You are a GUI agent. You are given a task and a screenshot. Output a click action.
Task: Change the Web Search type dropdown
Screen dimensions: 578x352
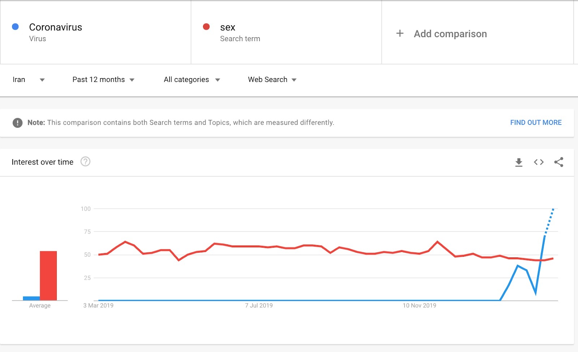pos(272,80)
